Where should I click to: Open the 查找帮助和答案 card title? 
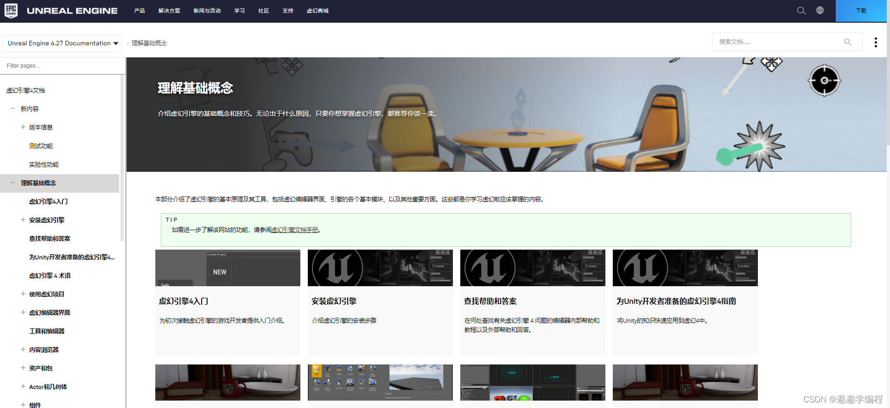(490, 301)
